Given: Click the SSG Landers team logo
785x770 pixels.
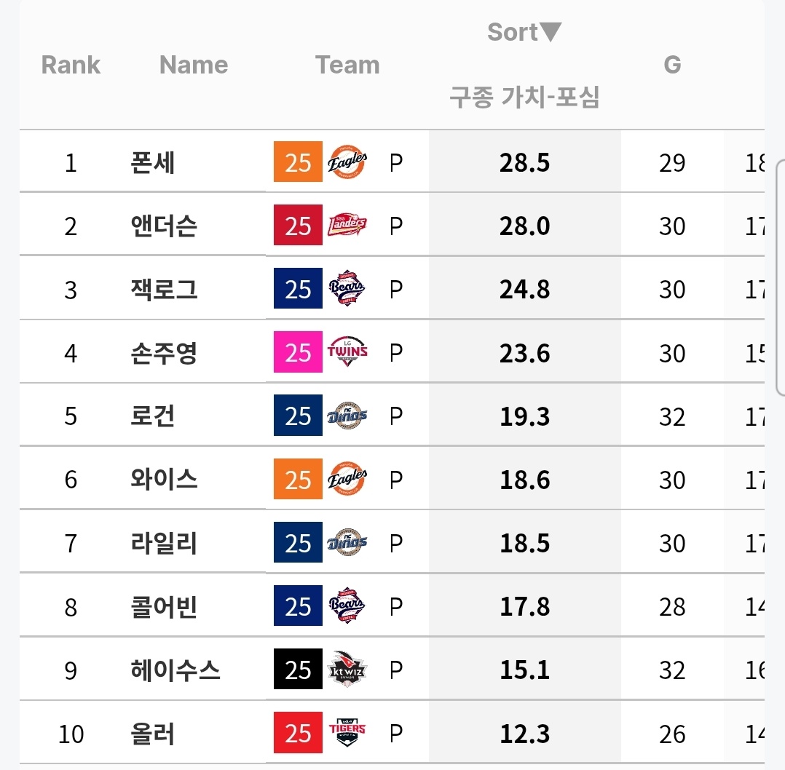Looking at the screenshot, I should click(347, 226).
